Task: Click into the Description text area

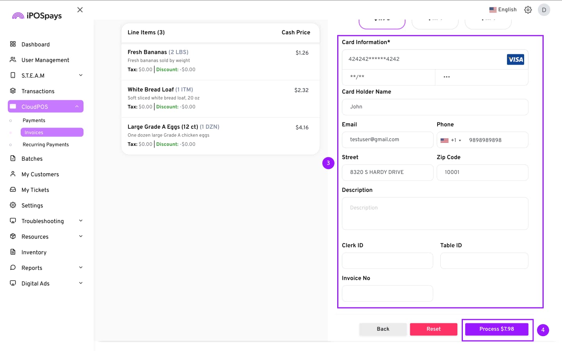Action: pyautogui.click(x=435, y=213)
